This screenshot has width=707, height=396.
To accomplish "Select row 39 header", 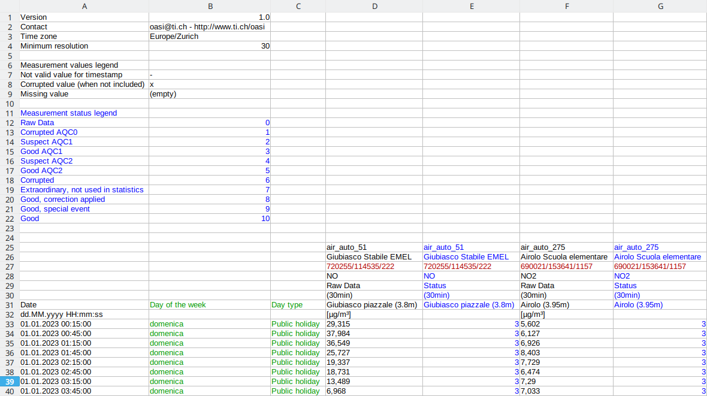I will [x=10, y=382].
